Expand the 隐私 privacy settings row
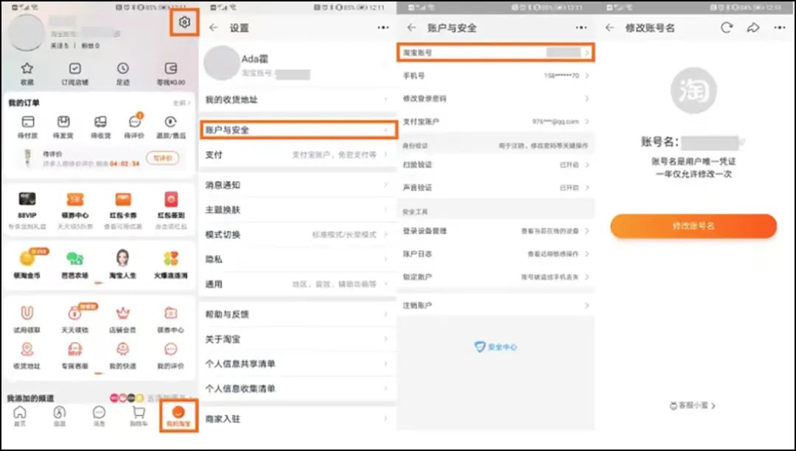This screenshot has height=451, width=796. (298, 259)
